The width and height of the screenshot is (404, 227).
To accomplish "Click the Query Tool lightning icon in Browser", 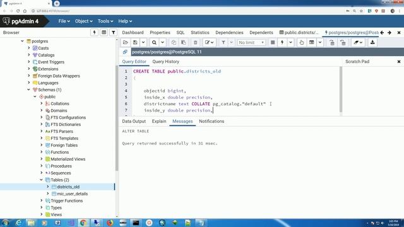I will click(x=94, y=32).
